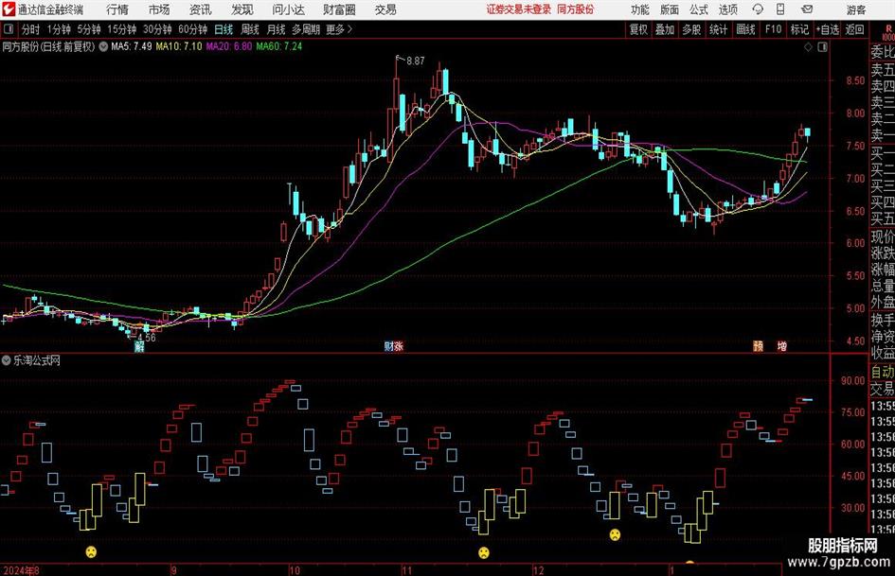This screenshot has height=576, width=895.
Task: Switch to the 30分钟 period tab
Action: click(157, 29)
